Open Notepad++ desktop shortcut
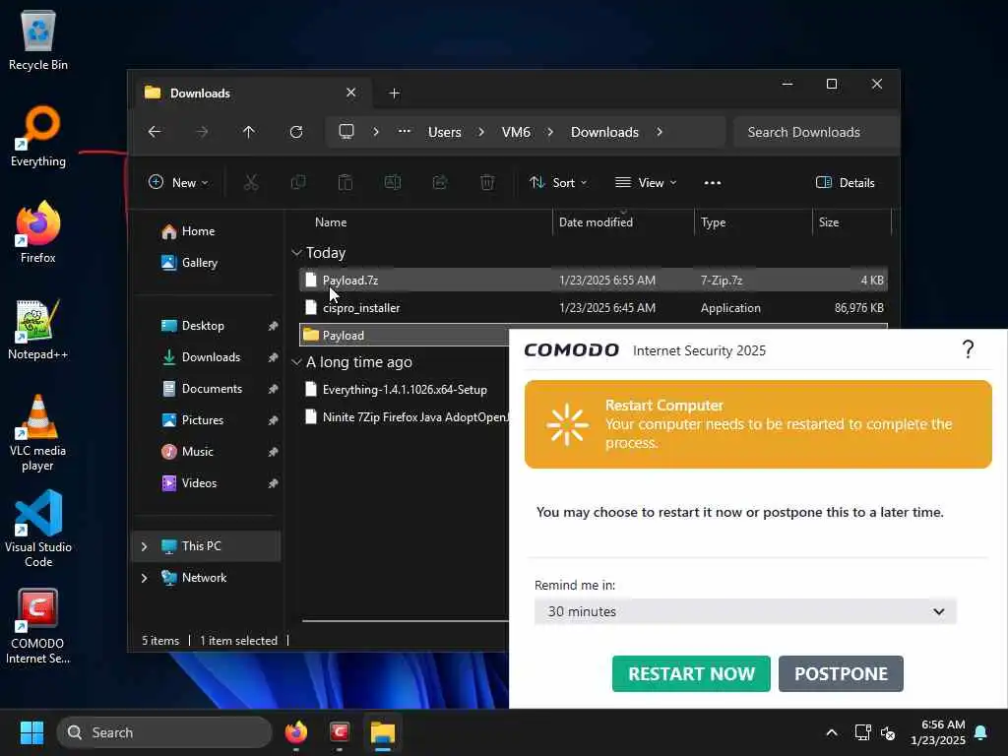This screenshot has height=756, width=1008. [x=38, y=329]
